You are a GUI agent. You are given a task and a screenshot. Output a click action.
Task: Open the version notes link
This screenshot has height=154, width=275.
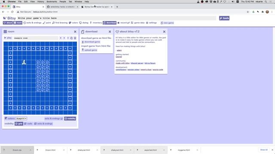pyautogui.click(x=133, y=70)
